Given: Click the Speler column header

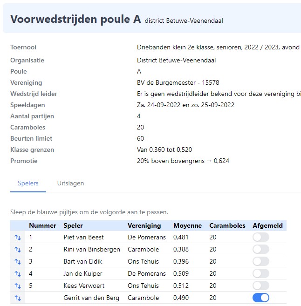Looking at the screenshot, I should pyautogui.click(x=73, y=225).
